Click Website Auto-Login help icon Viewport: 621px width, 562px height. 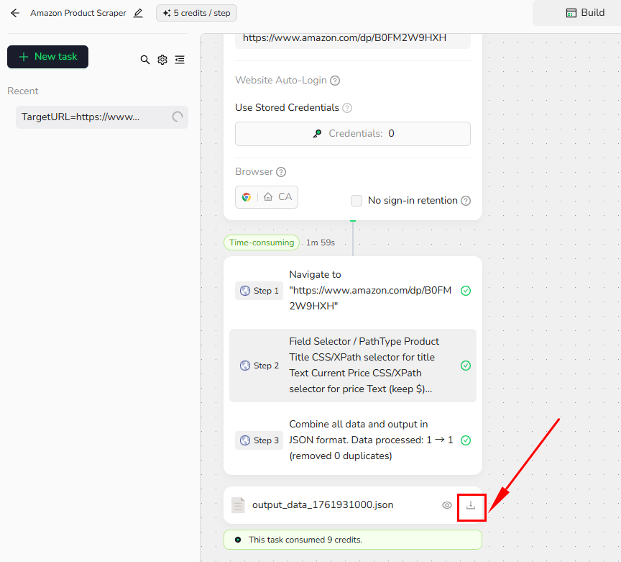(335, 81)
